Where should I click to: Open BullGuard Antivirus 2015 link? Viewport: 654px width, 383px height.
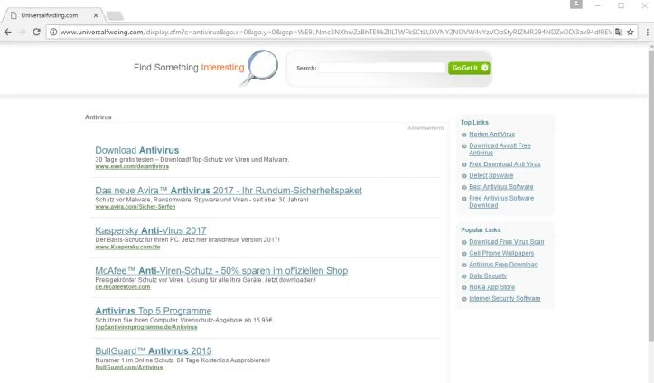[154, 351]
